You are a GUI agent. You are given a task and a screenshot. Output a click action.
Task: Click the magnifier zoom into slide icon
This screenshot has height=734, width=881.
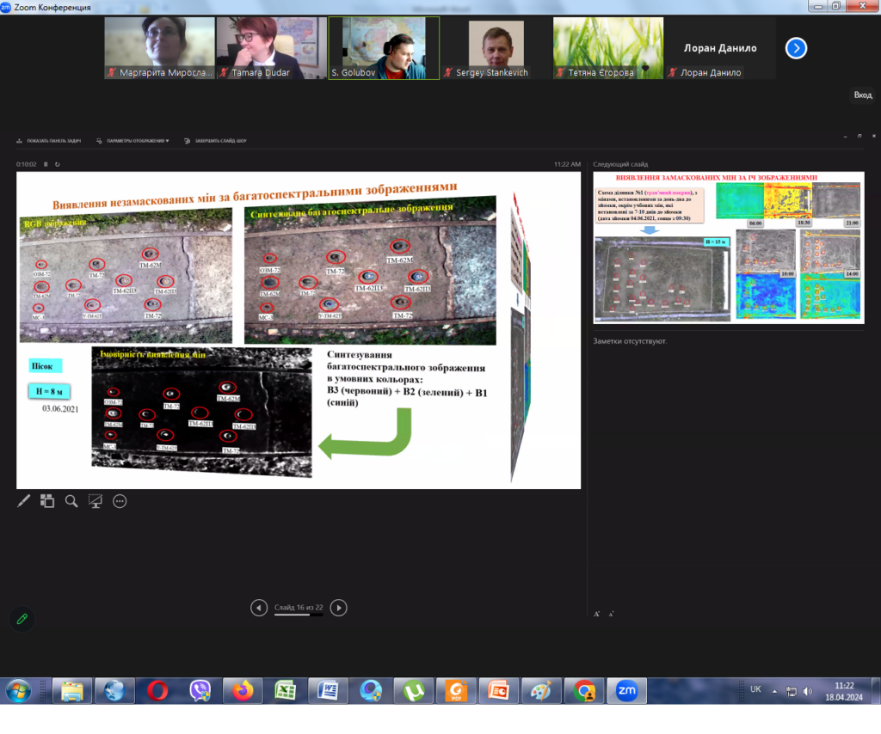71,501
